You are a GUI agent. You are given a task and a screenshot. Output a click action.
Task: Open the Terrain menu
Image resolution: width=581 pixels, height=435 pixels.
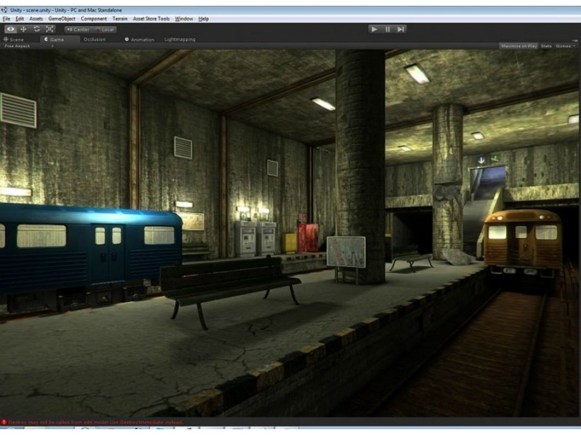pyautogui.click(x=119, y=19)
